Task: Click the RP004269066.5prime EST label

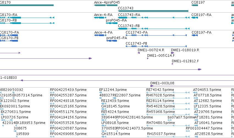Action: tap(68, 134)
